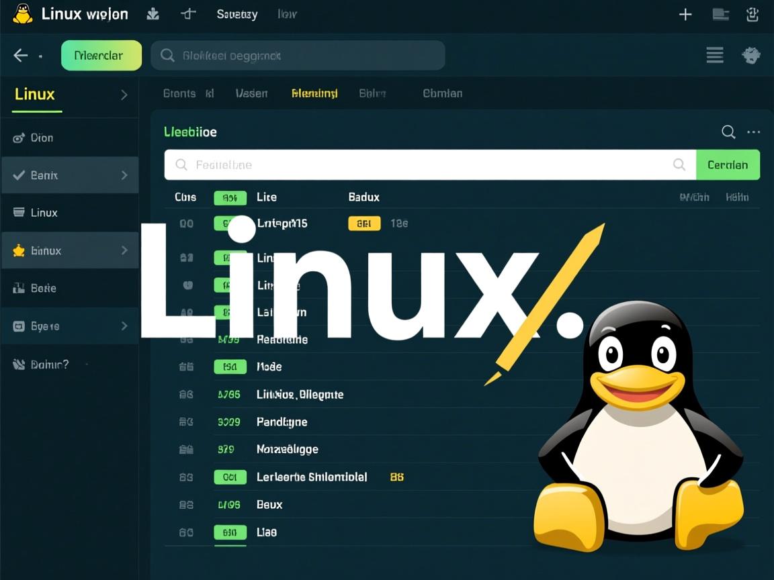The width and height of the screenshot is (774, 580).
Task: Expand the Linux sidebar section chevron
Action: (124, 95)
